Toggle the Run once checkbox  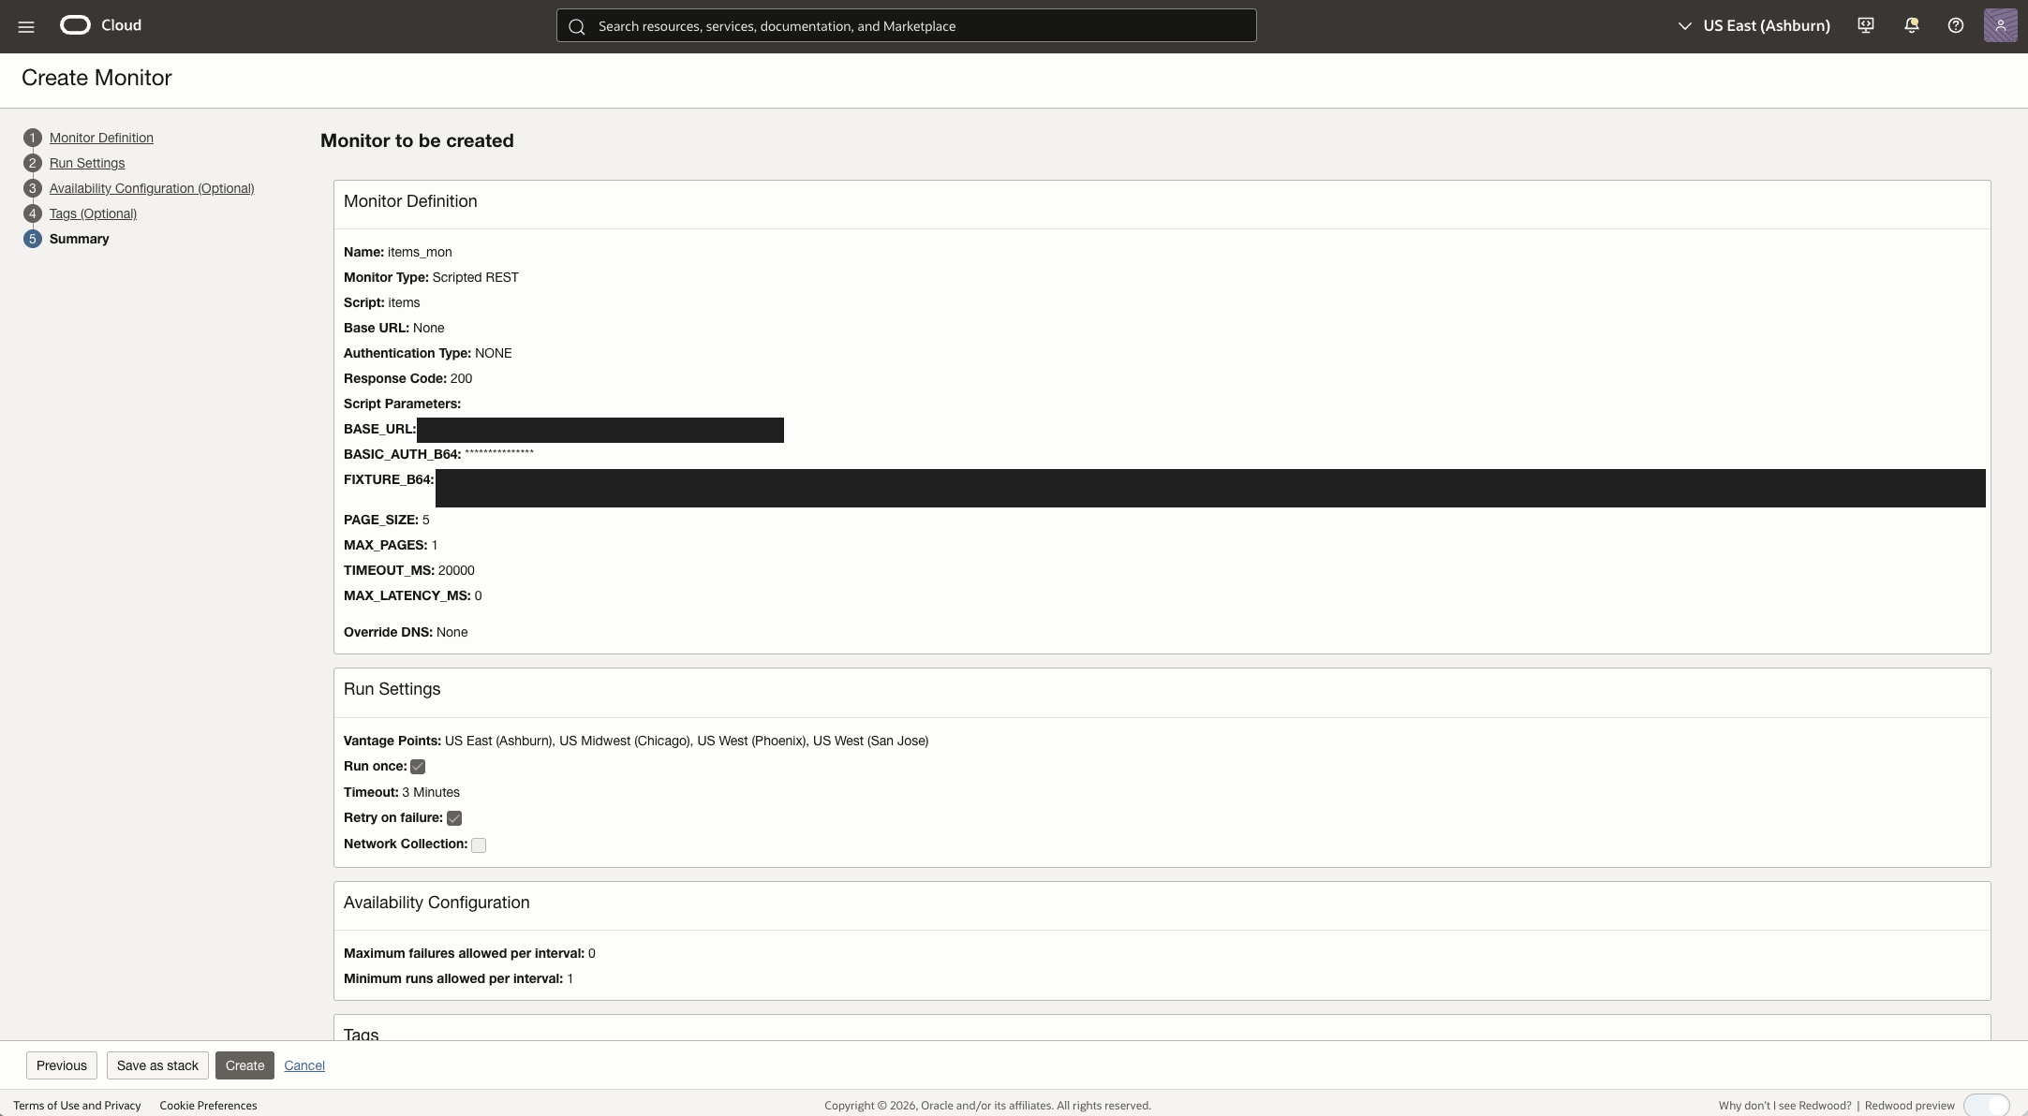pos(418,767)
